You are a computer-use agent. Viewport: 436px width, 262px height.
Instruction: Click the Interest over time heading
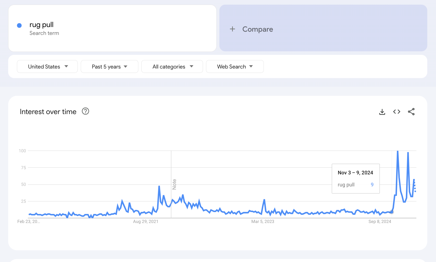point(48,112)
